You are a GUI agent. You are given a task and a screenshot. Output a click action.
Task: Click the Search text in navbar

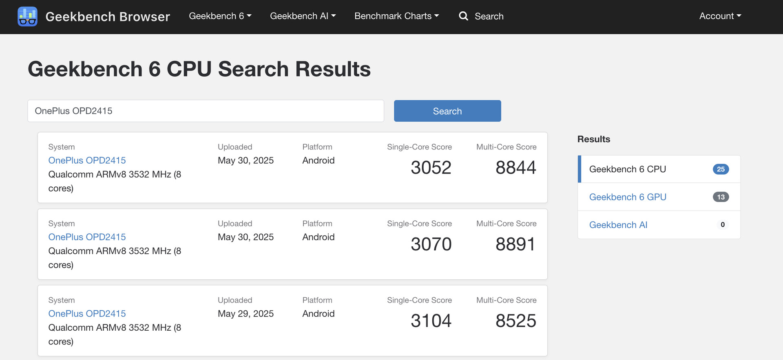coord(489,16)
